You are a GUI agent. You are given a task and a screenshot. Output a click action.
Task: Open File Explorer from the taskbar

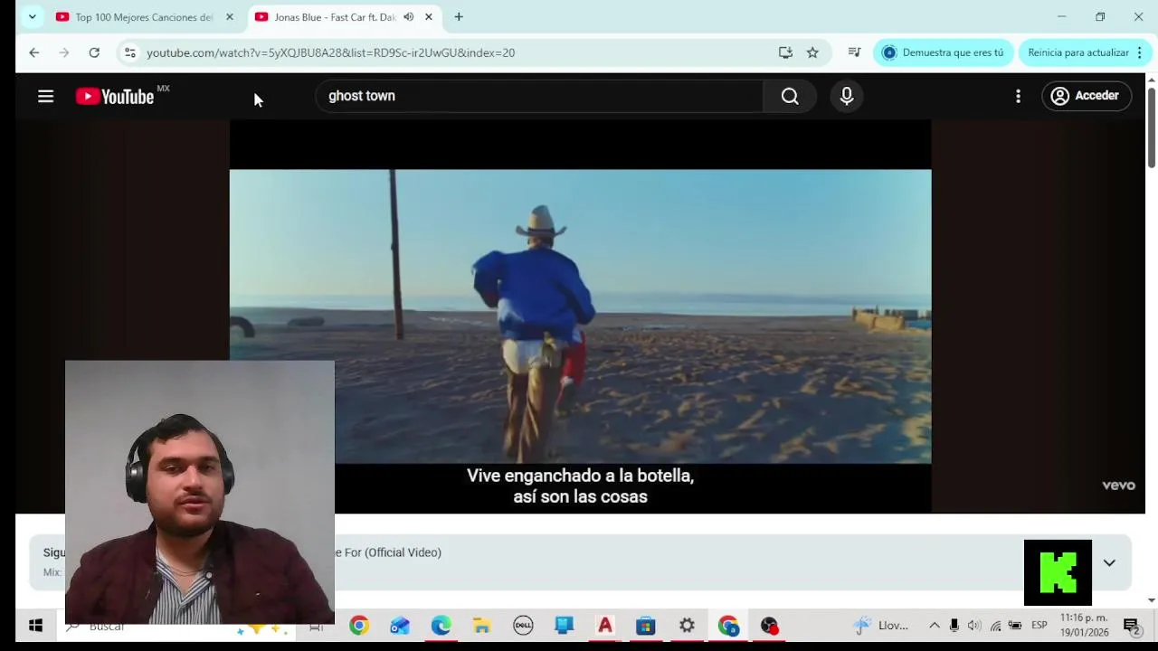(x=481, y=626)
